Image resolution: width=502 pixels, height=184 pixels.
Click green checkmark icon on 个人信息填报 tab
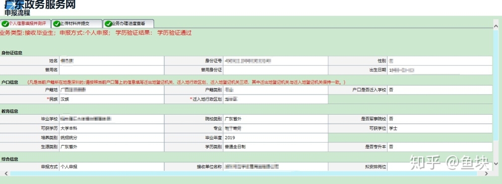tap(5, 24)
